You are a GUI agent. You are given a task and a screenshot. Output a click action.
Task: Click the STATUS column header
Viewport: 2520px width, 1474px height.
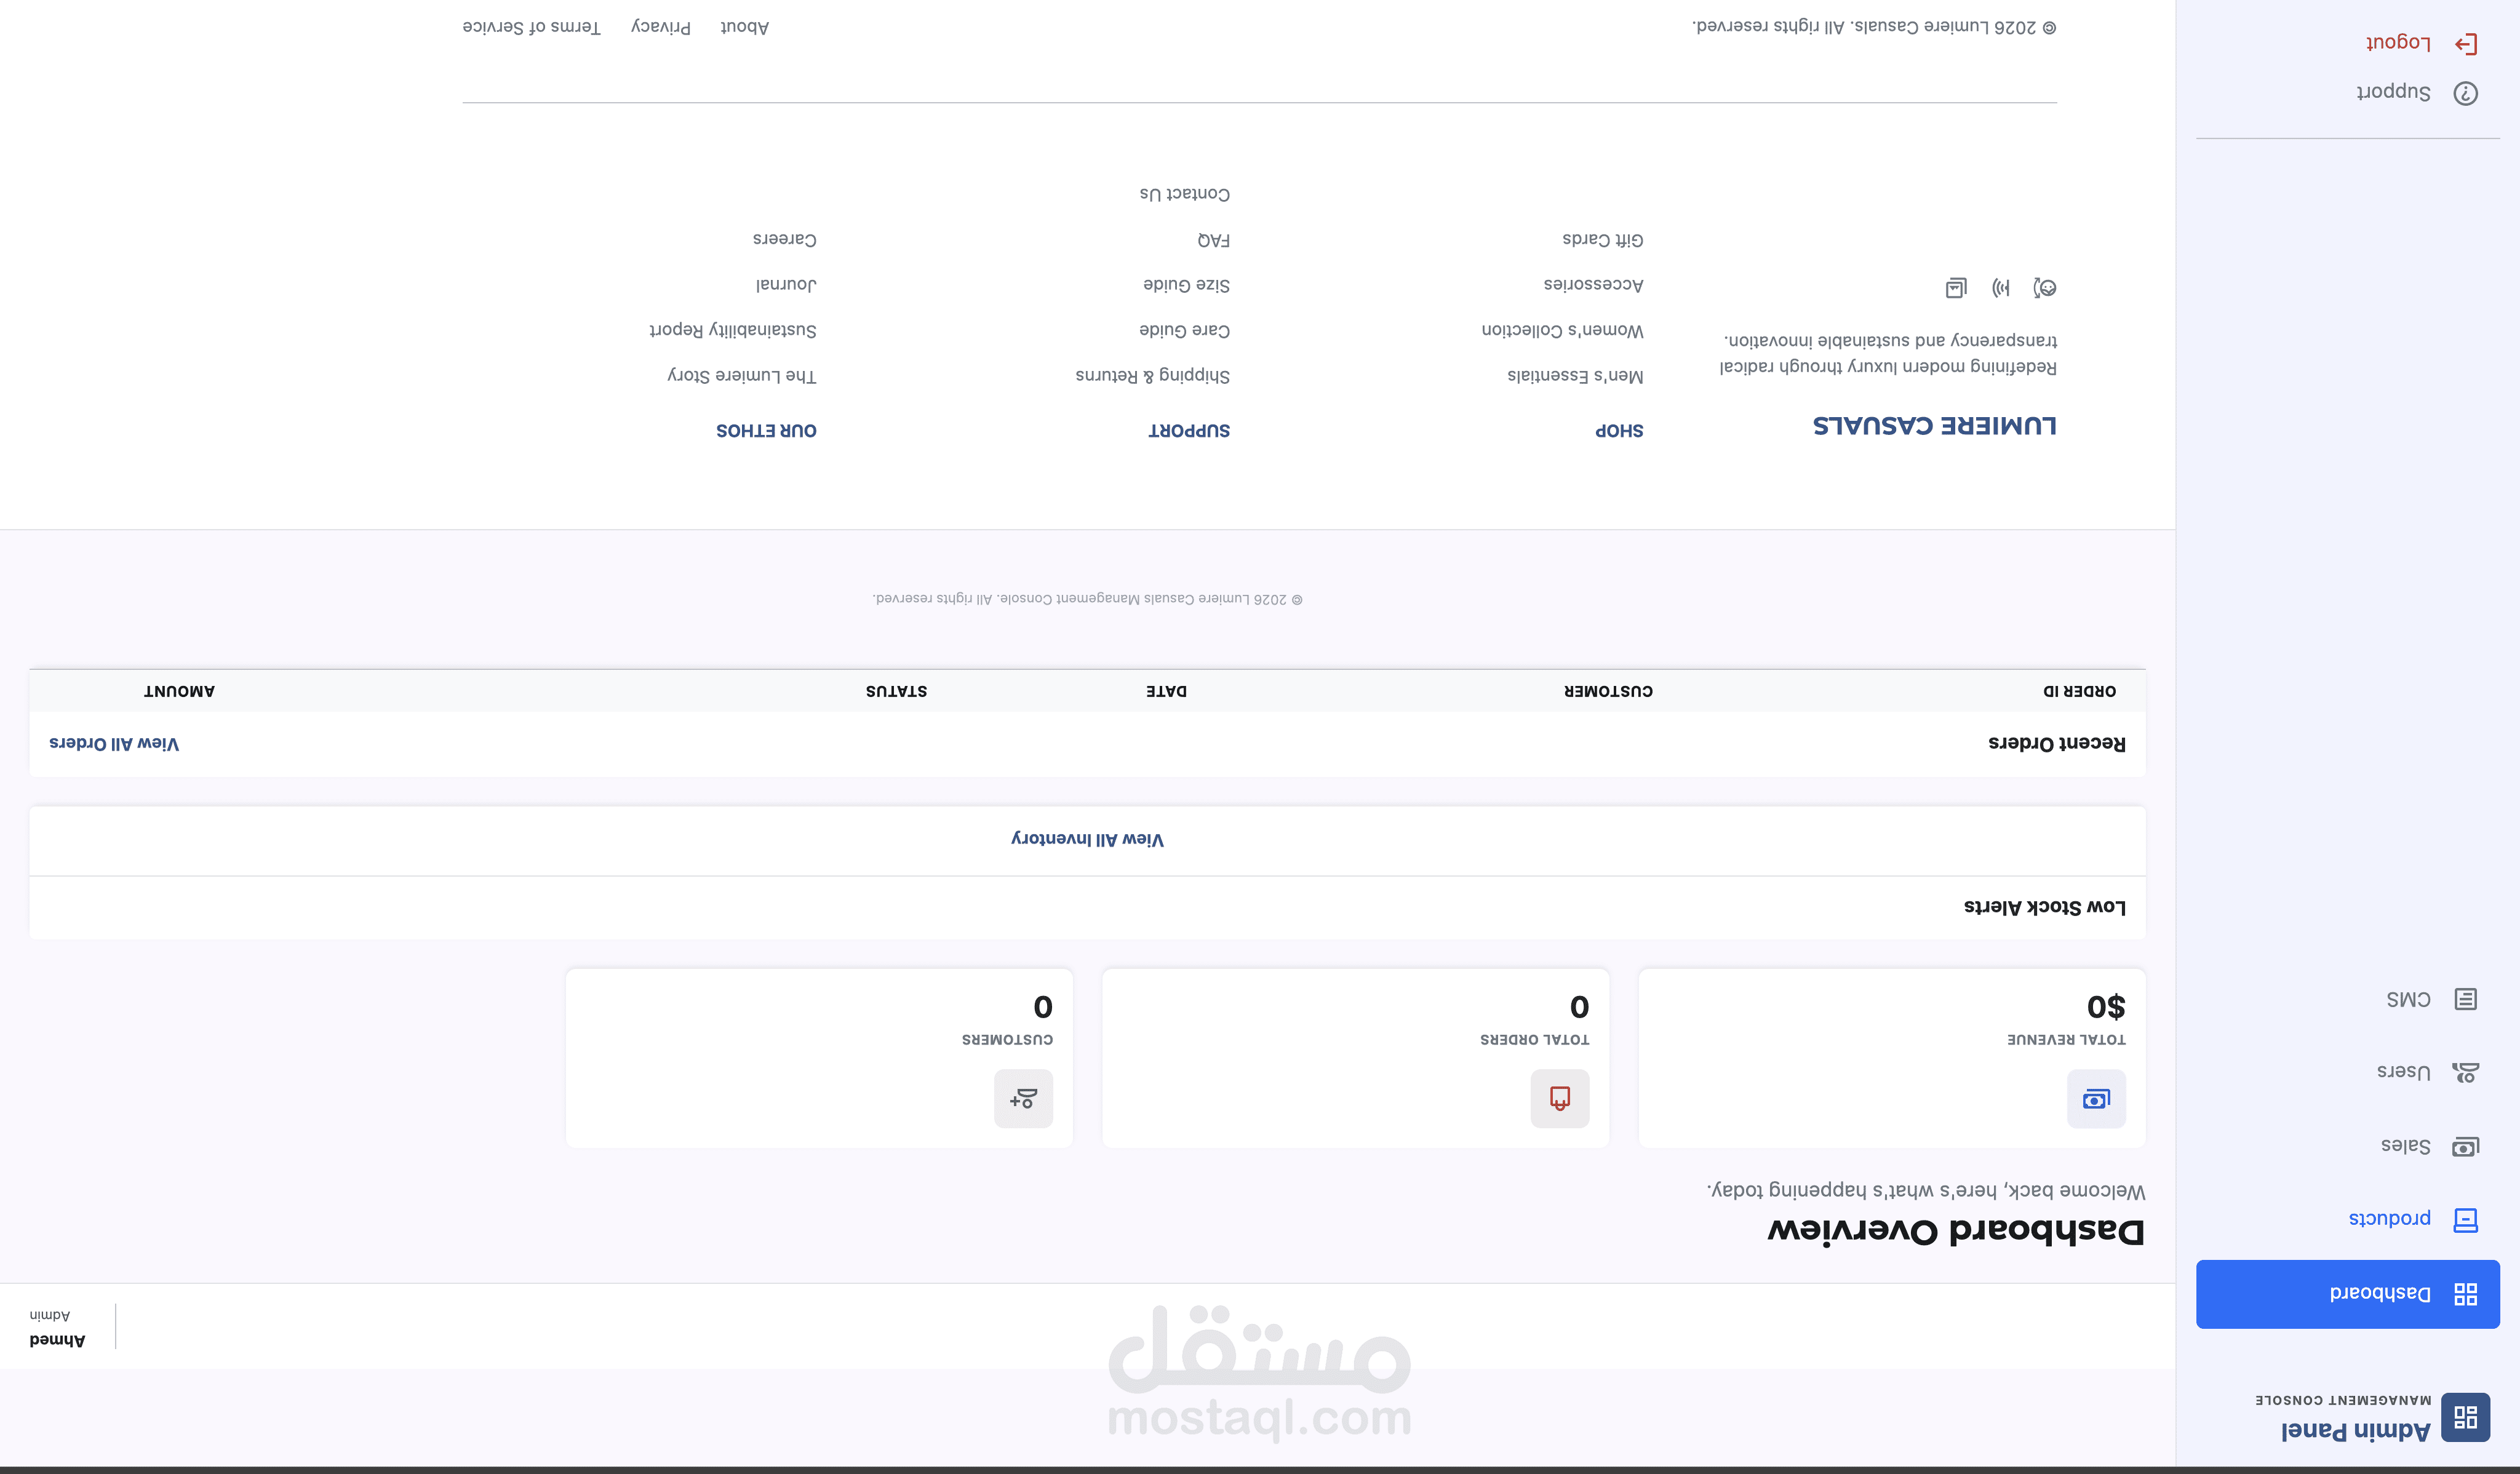pyautogui.click(x=896, y=691)
